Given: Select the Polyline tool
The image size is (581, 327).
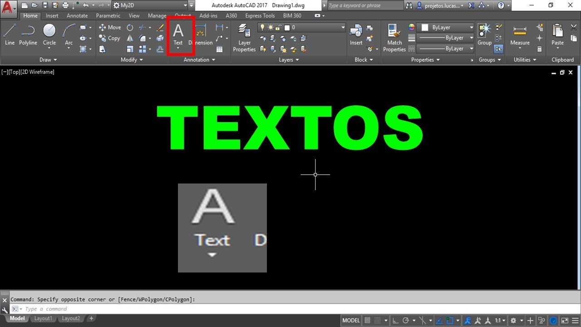Looking at the screenshot, I should [x=28, y=35].
